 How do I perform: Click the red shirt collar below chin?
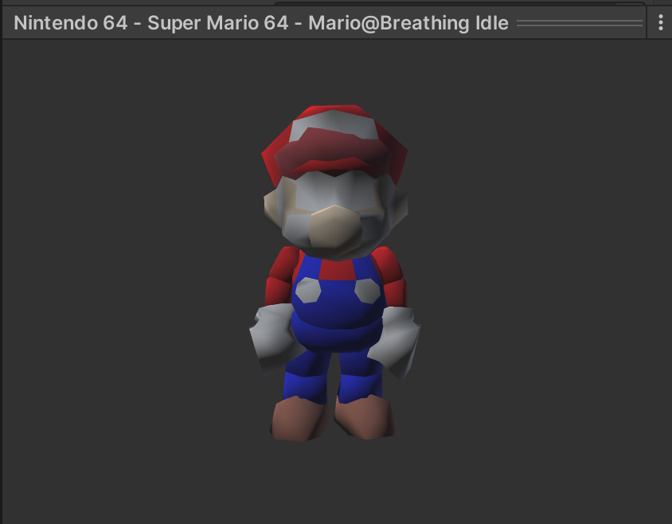click(x=336, y=268)
